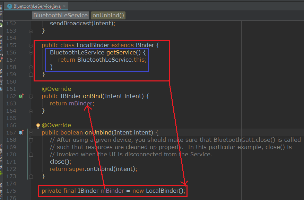Viewport: 304px width, 200px height.
Task: Collapse the getService method fold marker
Action: pos(31,53)
